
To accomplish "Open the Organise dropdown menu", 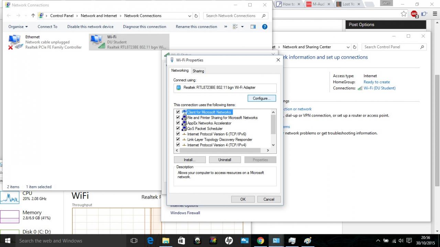I will 18,26.
